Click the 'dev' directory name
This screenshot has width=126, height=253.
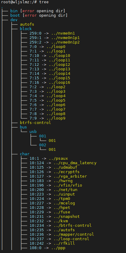click(x=14, y=20)
